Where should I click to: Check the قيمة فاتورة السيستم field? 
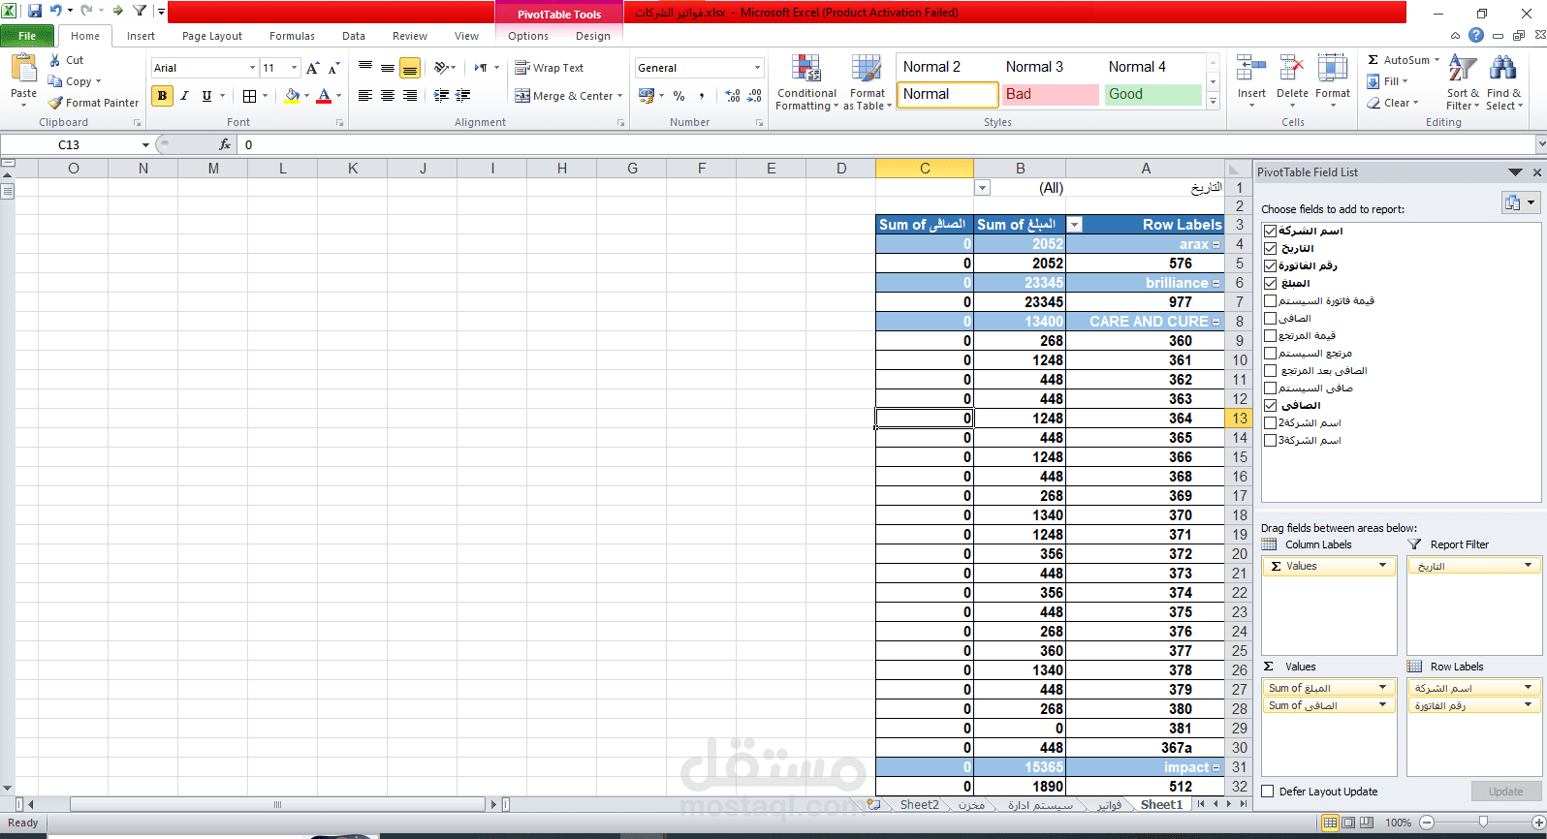pos(1270,300)
